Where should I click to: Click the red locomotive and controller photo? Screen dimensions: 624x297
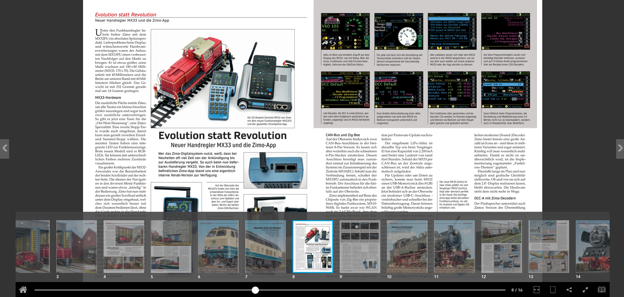222,78
